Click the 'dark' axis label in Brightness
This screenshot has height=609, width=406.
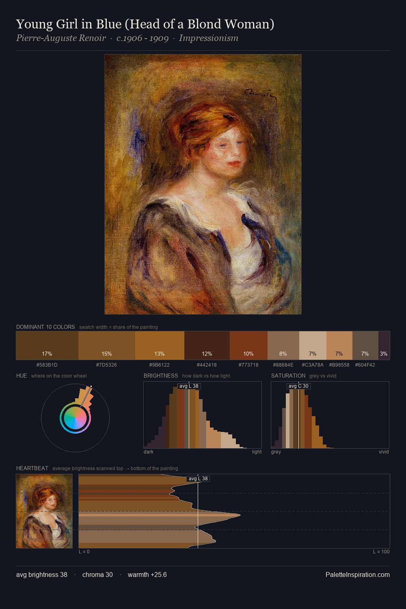click(x=149, y=451)
